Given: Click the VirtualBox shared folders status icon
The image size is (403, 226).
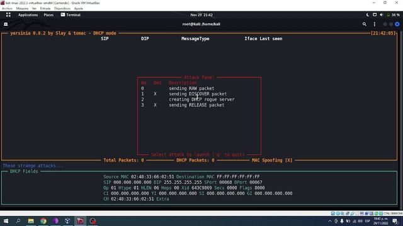Looking at the screenshot, I should pyautogui.click(x=357, y=213).
